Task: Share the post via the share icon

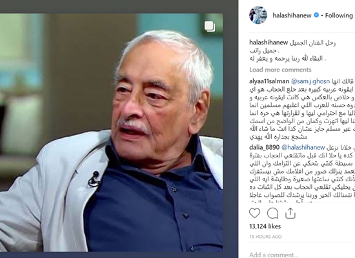Action: pyautogui.click(x=290, y=213)
